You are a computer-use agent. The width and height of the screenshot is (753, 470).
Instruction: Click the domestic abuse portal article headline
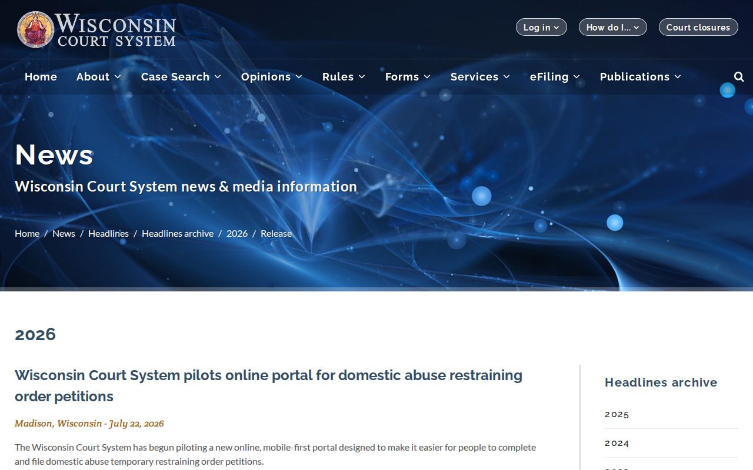(x=268, y=385)
